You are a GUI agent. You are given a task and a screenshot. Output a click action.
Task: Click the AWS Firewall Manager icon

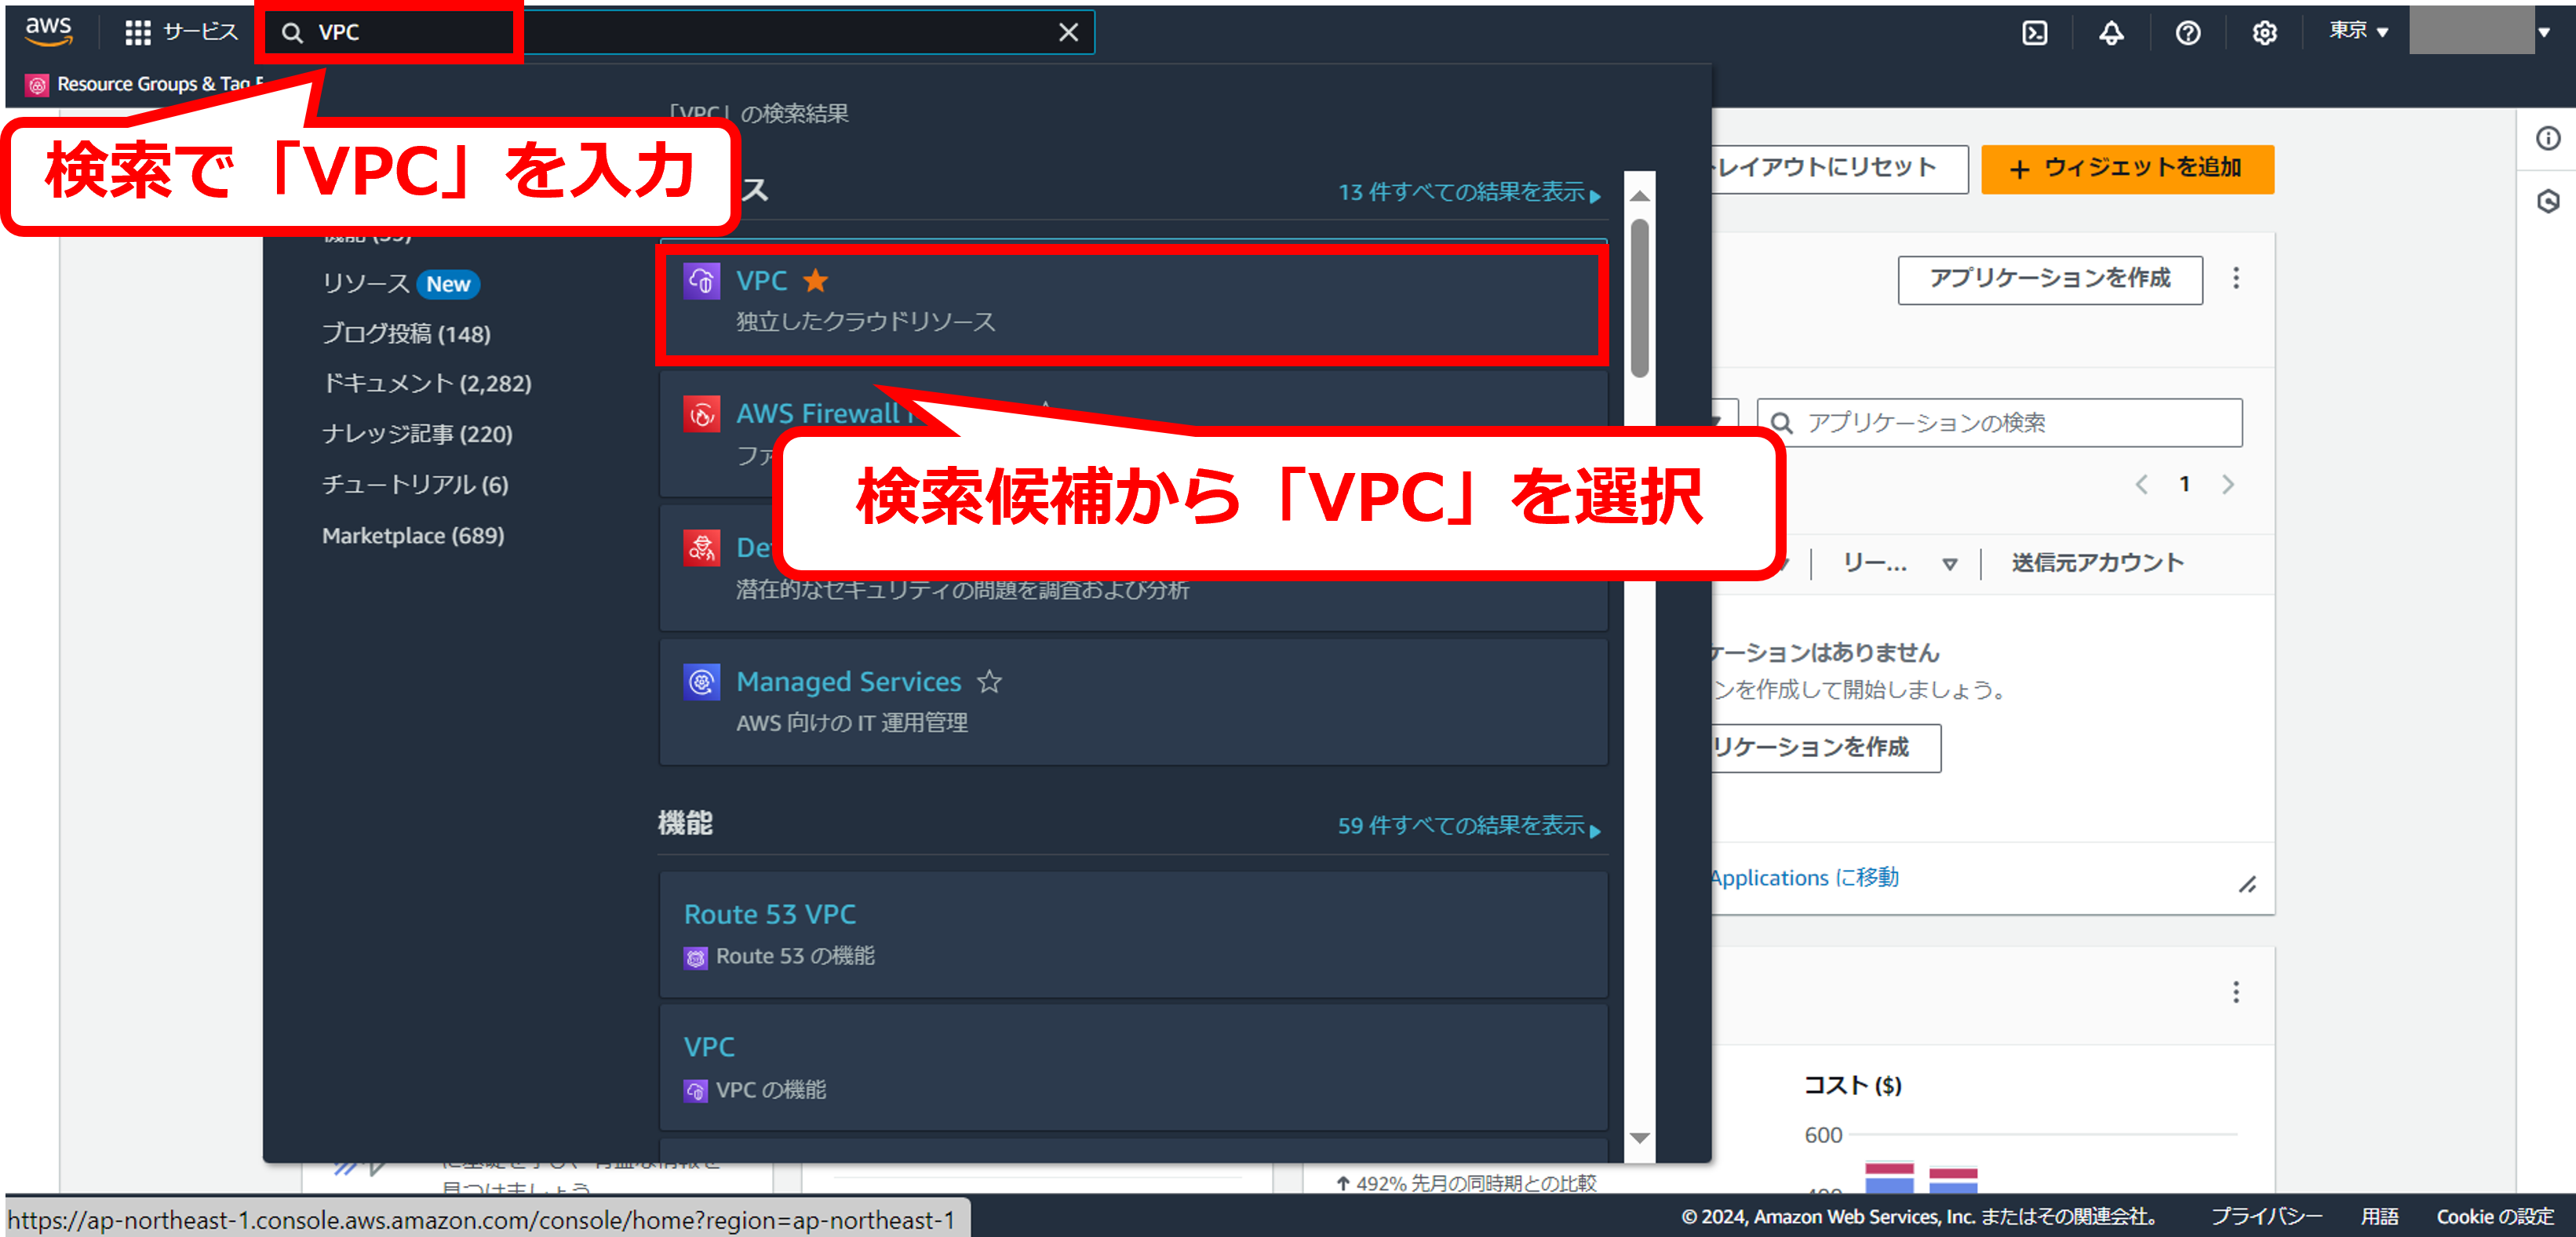click(701, 413)
